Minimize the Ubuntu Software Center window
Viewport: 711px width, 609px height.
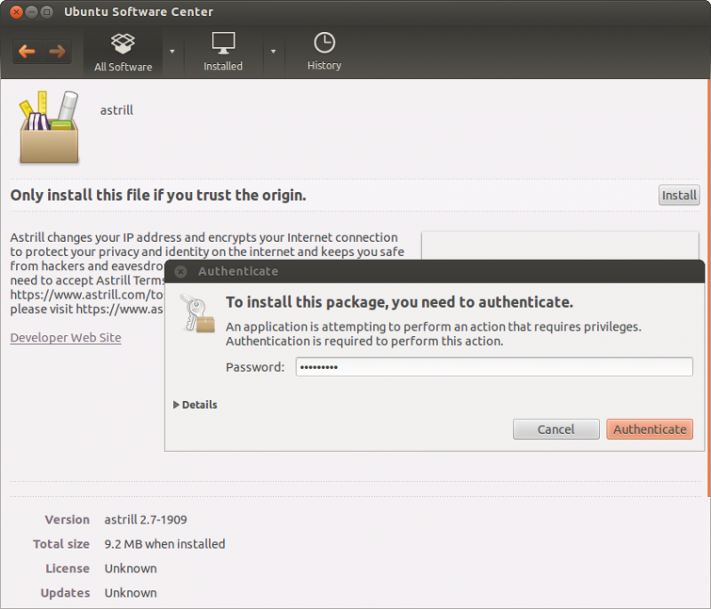pos(31,12)
